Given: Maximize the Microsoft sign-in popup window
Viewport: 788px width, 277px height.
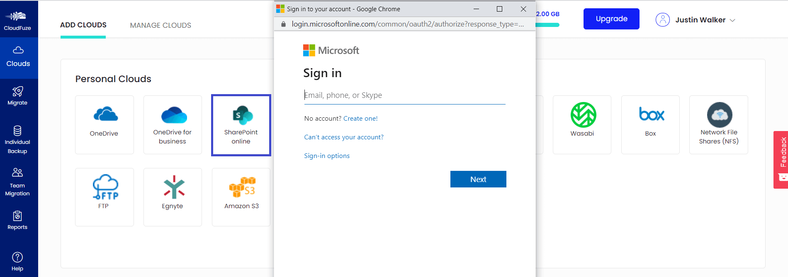Looking at the screenshot, I should (x=499, y=9).
